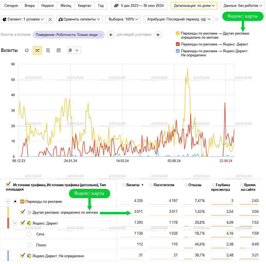Screen dimensions: 266x264
Task: Select the Месяц period tab
Action: click(x=66, y=6)
